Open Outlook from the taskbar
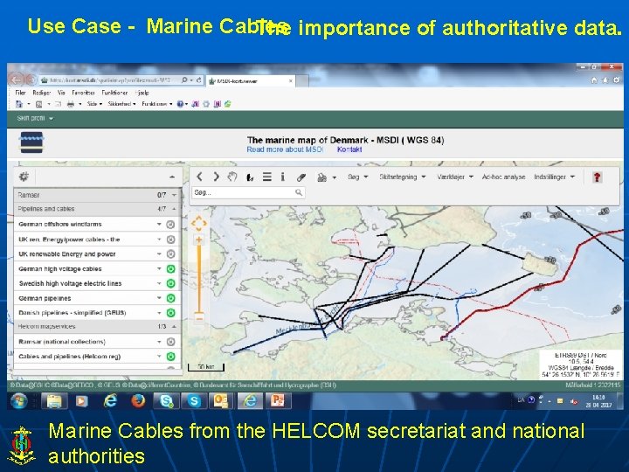 (221, 400)
